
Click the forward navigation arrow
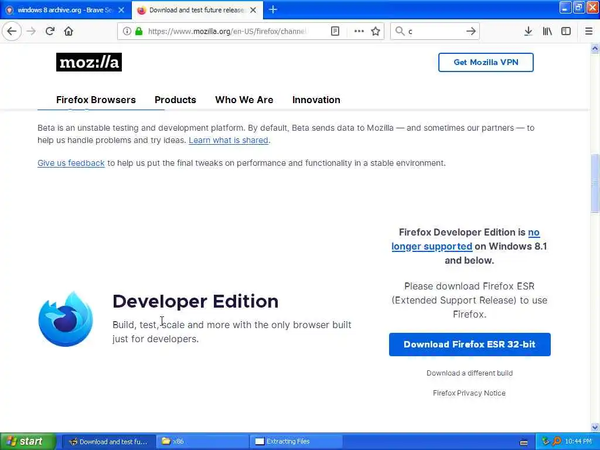(32, 31)
